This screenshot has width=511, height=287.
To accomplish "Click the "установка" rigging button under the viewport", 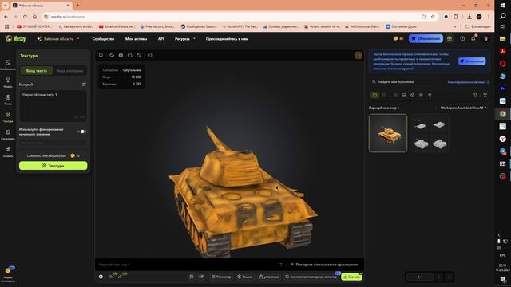I will [269, 277].
